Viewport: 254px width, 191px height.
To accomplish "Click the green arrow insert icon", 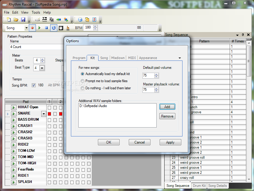I will pos(59,20).
